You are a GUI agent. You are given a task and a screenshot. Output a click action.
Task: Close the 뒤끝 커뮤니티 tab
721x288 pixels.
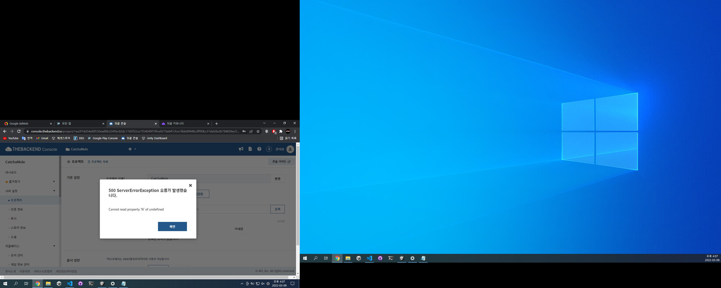[x=208, y=124]
